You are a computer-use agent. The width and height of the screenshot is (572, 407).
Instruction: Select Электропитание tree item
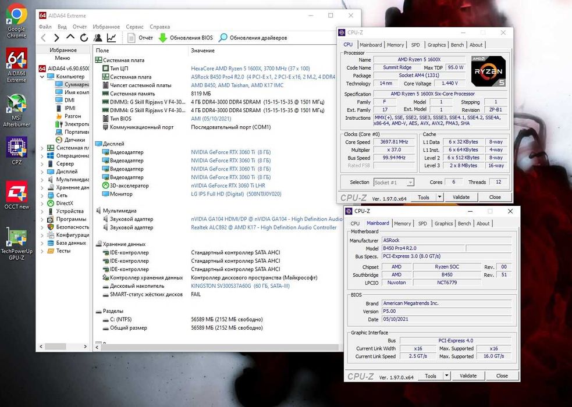point(72,124)
